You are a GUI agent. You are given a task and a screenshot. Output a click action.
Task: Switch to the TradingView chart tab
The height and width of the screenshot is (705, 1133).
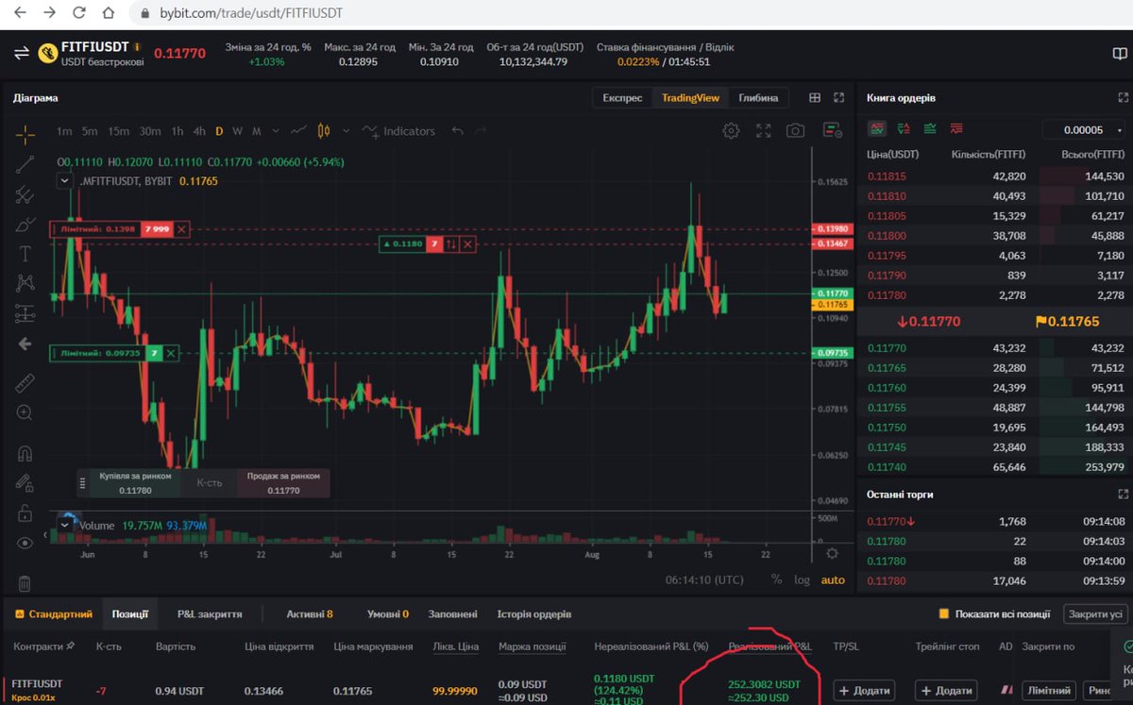pyautogui.click(x=690, y=97)
